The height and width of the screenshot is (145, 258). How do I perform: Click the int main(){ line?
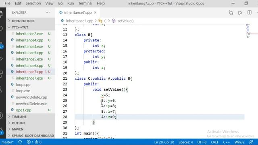(x=87, y=133)
